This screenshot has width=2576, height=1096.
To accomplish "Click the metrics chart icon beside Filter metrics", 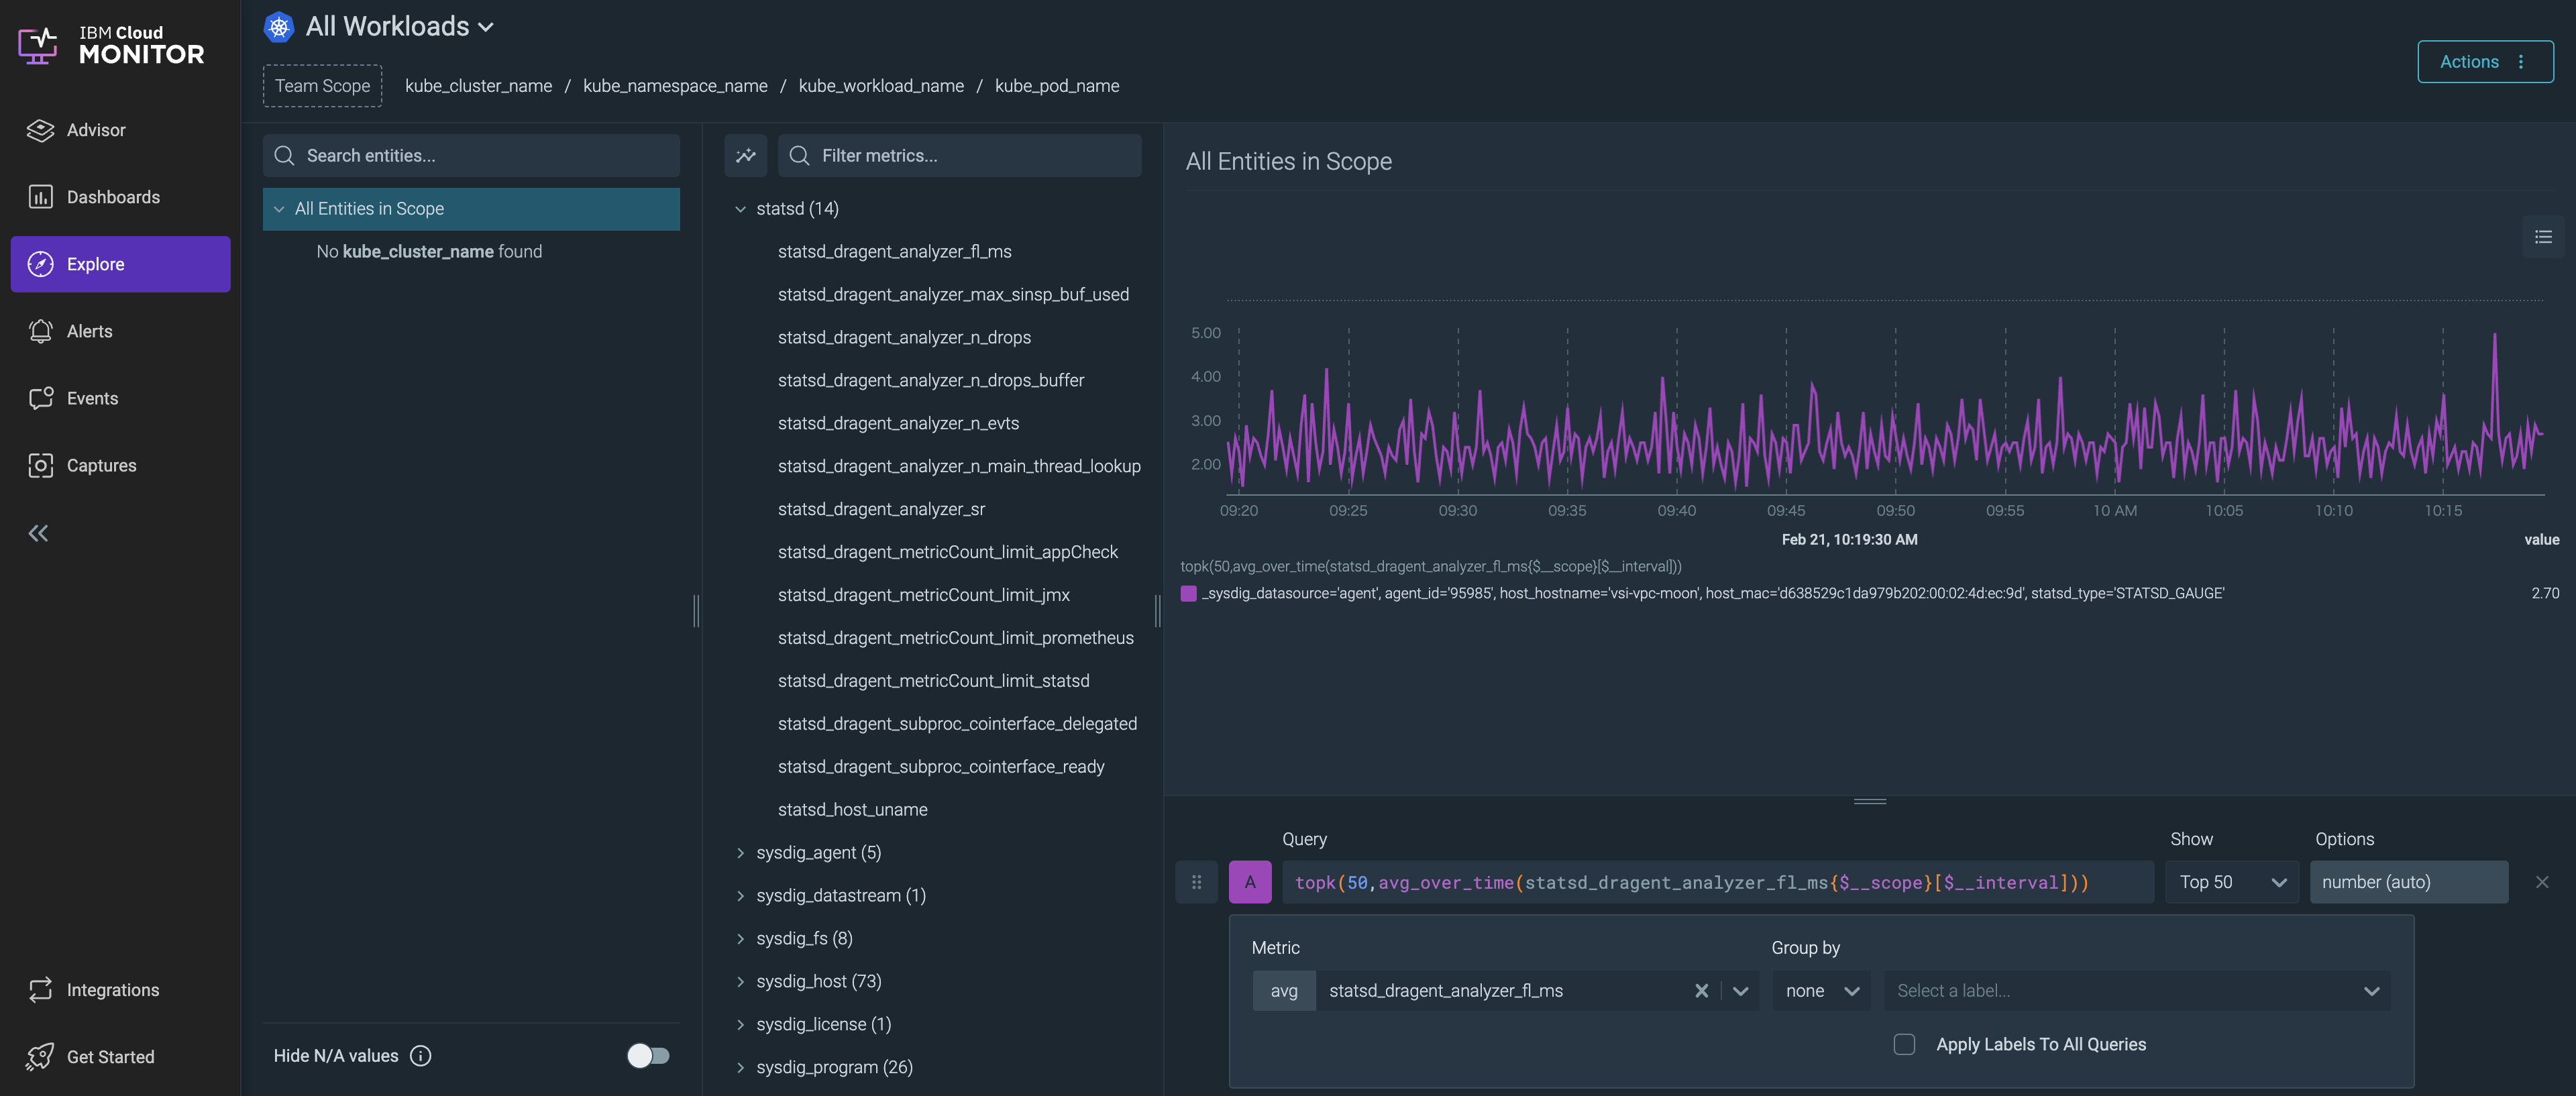I will tap(745, 155).
